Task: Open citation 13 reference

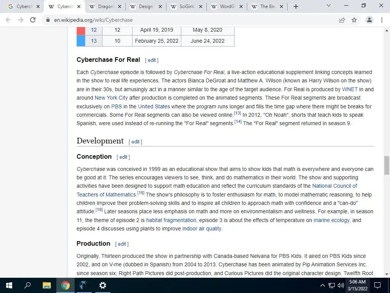Action: coord(238,113)
